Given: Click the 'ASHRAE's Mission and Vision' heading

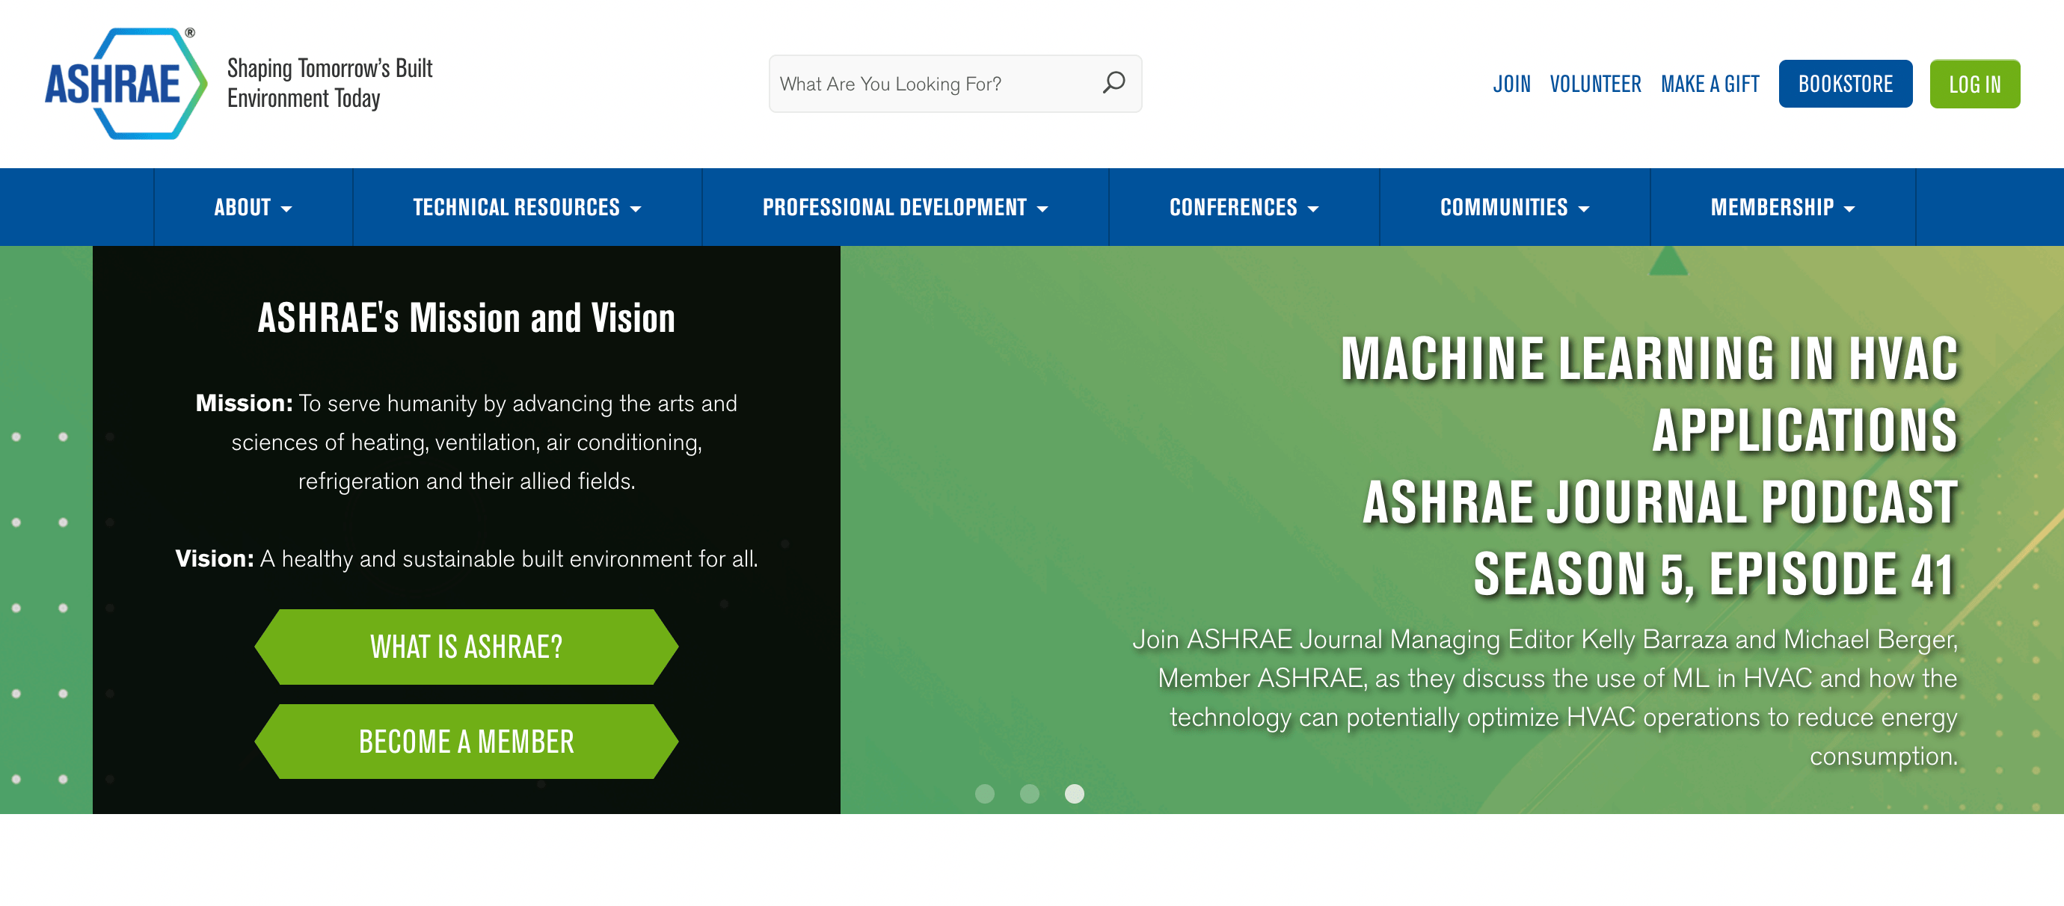Looking at the screenshot, I should click(467, 318).
